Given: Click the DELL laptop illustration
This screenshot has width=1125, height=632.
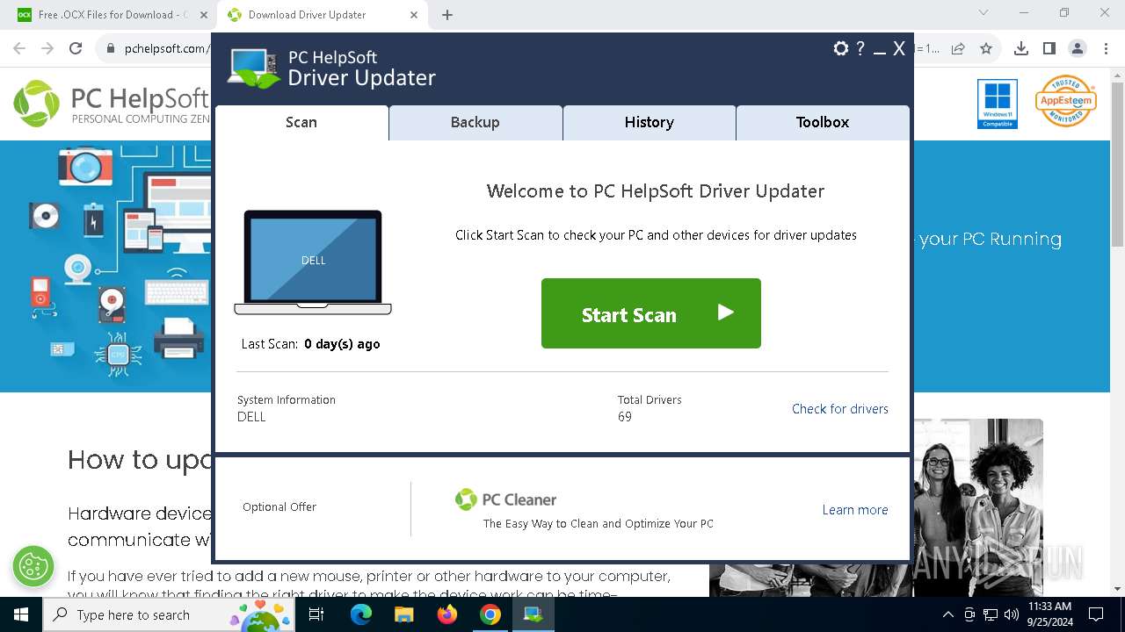Looking at the screenshot, I should (313, 262).
